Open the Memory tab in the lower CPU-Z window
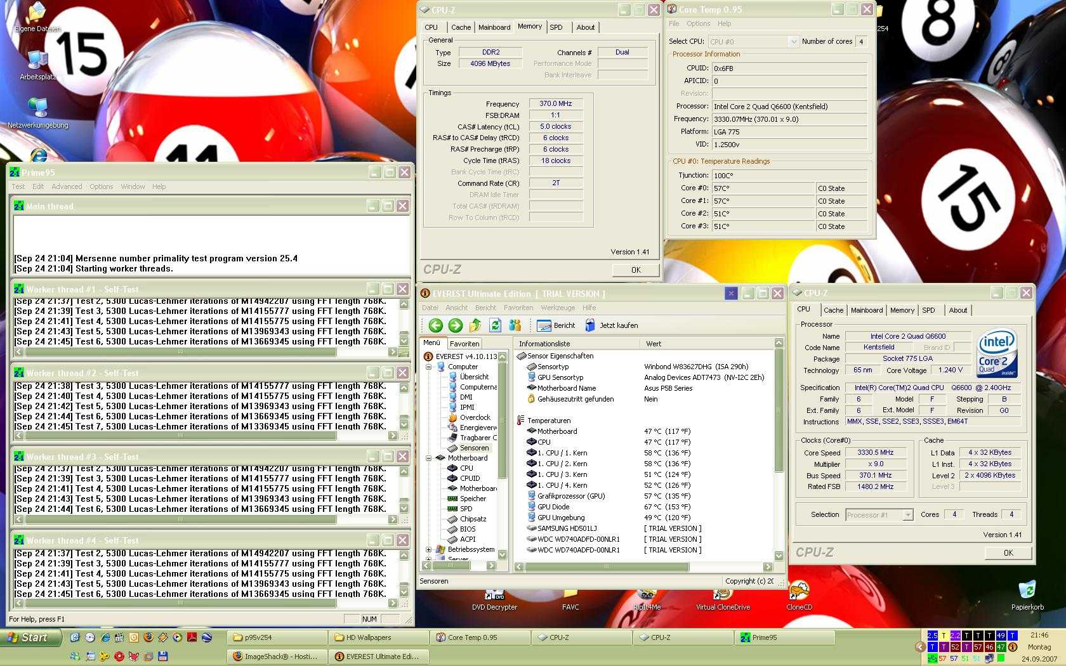The width and height of the screenshot is (1066, 666). [x=902, y=310]
